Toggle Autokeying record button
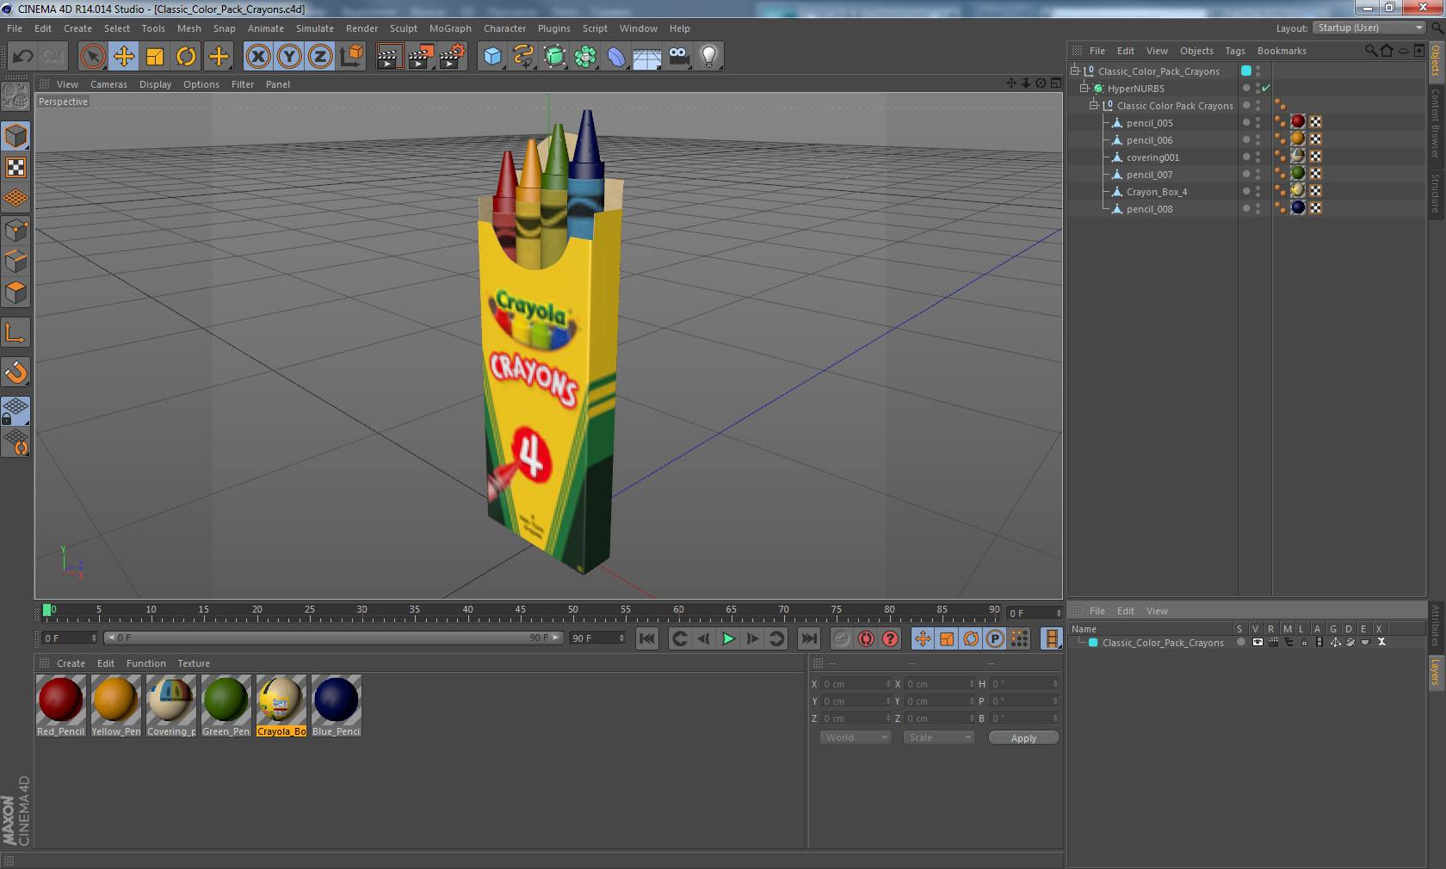The height and width of the screenshot is (869, 1446). (x=866, y=638)
